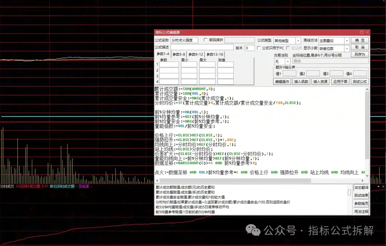
Task: Focus the 版本 input field
Action: [x=249, y=48]
